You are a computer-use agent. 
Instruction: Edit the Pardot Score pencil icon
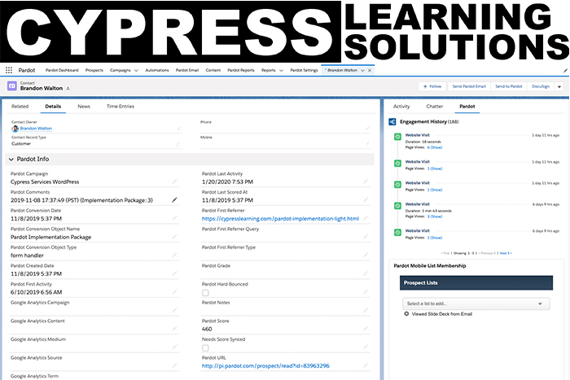coord(366,329)
